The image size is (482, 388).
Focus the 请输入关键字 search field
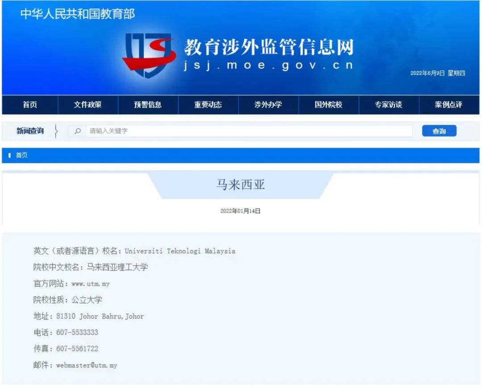pyautogui.click(x=245, y=131)
